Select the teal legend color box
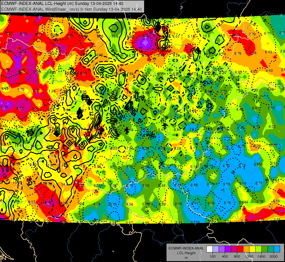This screenshot has height=262, width=285. coord(271,249)
